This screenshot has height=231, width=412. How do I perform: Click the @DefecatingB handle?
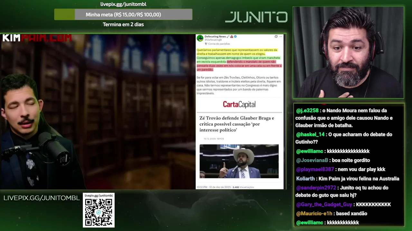point(213,40)
